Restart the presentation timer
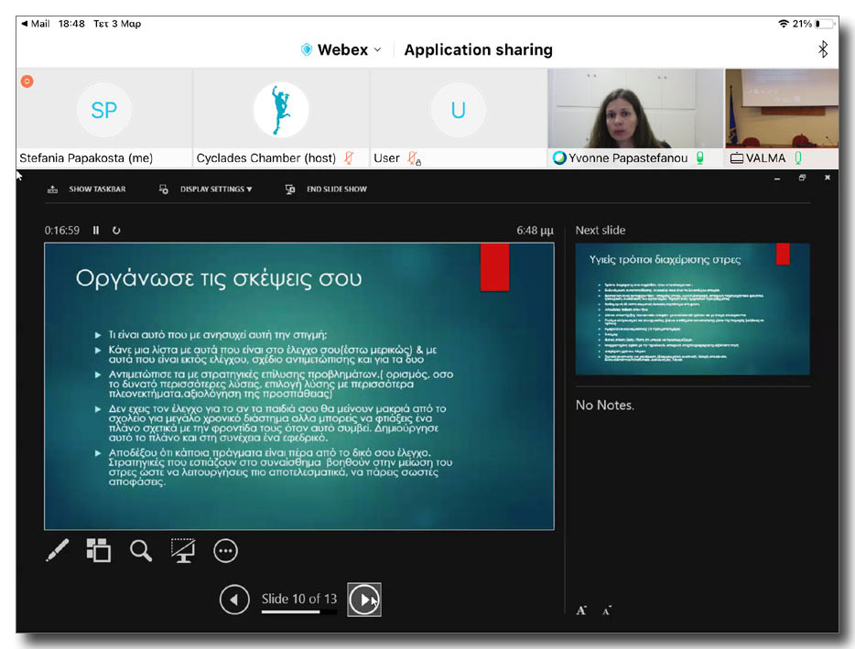The image size is (855, 649). [x=116, y=231]
